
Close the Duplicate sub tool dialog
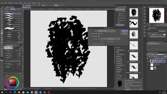[128, 28]
